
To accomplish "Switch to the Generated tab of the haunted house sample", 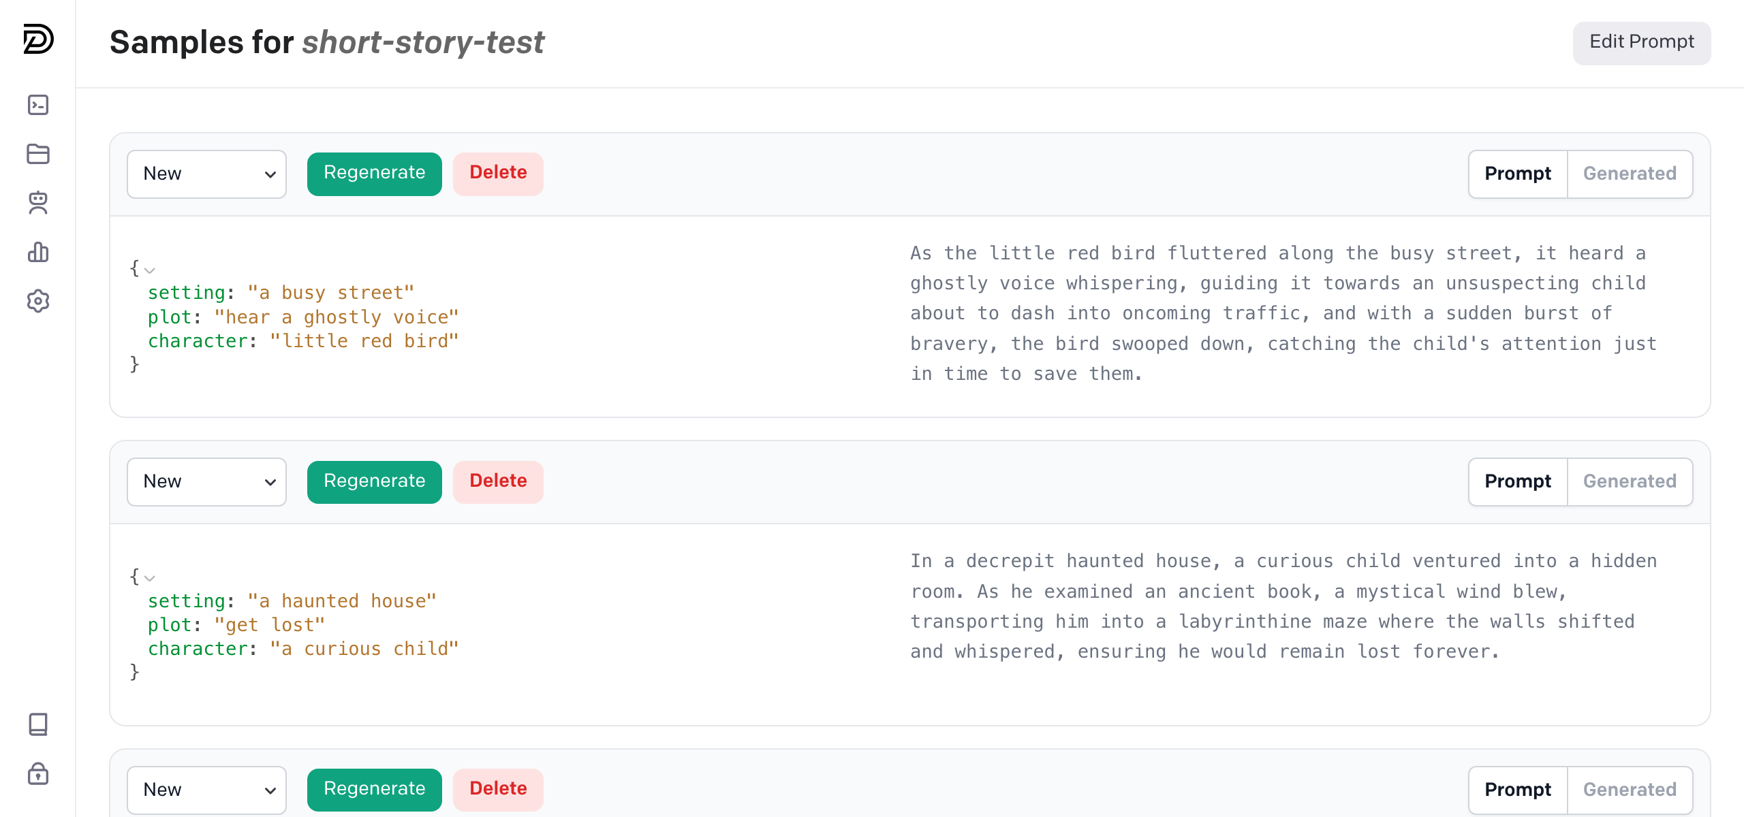I will click(x=1630, y=482).
